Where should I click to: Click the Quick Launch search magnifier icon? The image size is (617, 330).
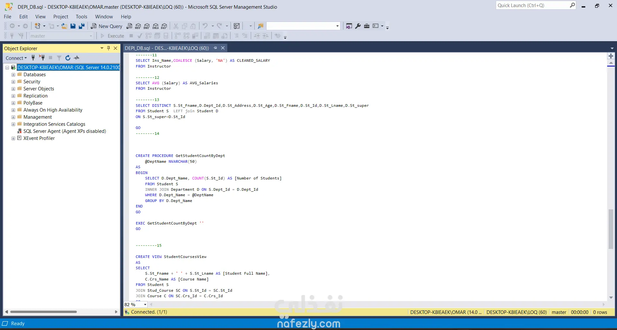(572, 5)
